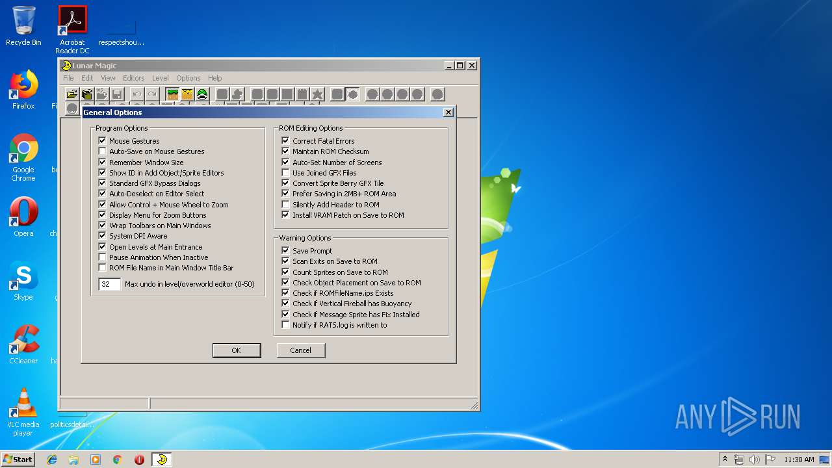The height and width of the screenshot is (468, 832).
Task: Click the Redo arrow in Lunar Magic toolbar
Action: (151, 94)
